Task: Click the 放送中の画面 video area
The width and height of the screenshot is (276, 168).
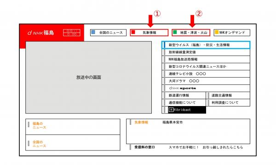Action: click(x=88, y=78)
